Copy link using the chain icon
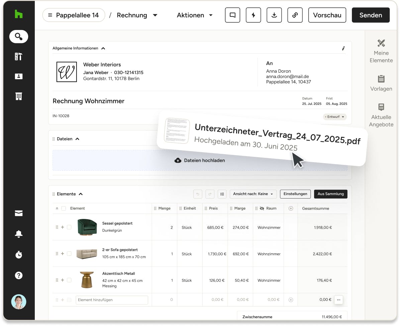400x326 pixels. pos(295,15)
